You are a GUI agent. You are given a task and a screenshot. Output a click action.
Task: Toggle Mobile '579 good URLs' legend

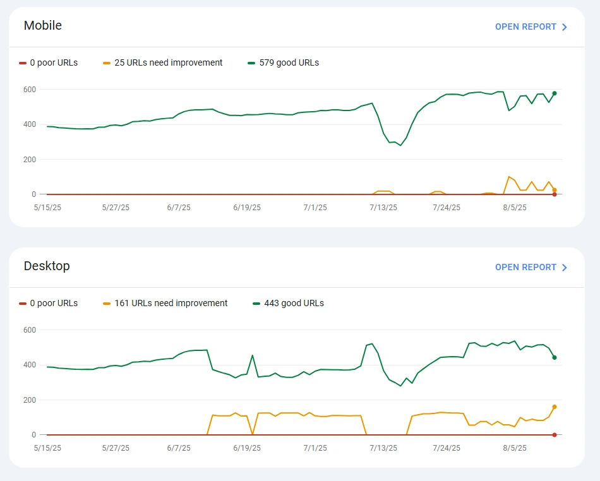pyautogui.click(x=283, y=62)
